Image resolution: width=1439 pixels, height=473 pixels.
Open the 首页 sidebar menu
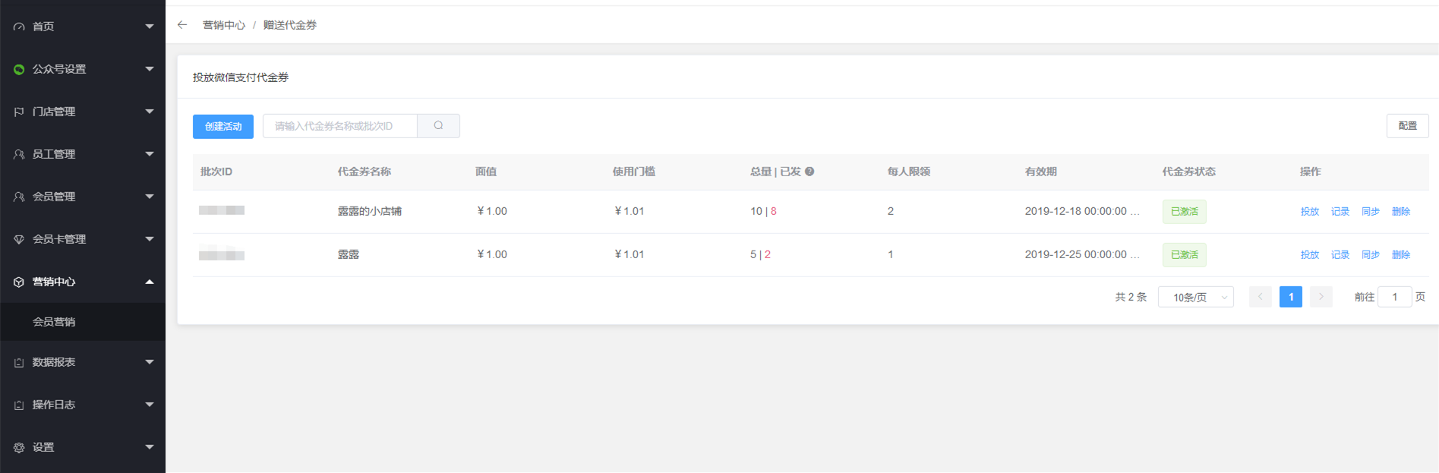(83, 27)
